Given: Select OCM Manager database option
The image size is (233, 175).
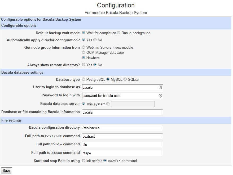Looking at the screenshot, I should (83, 52).
